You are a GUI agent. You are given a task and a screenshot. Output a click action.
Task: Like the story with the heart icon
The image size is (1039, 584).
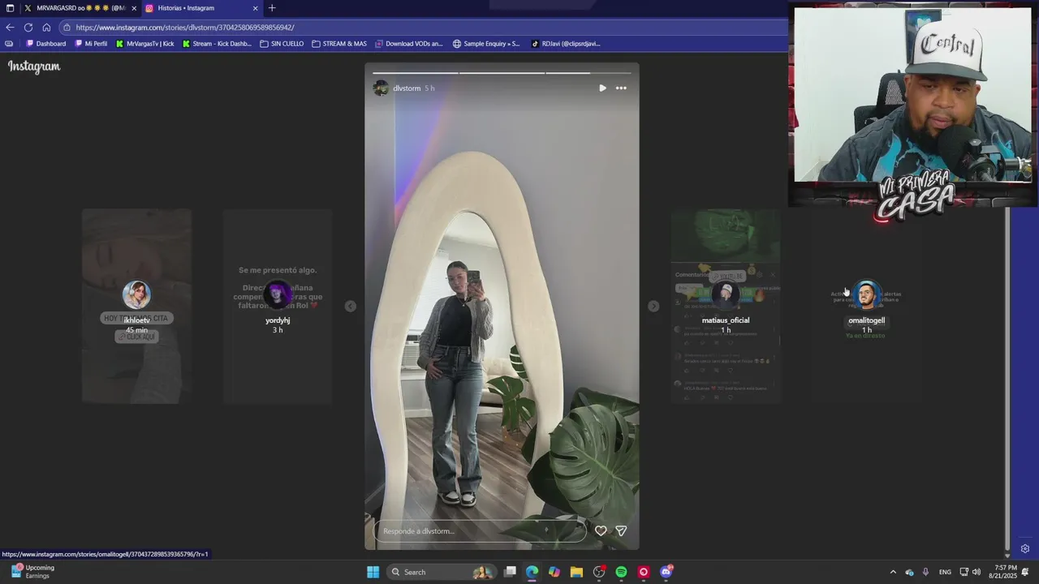pyautogui.click(x=601, y=530)
